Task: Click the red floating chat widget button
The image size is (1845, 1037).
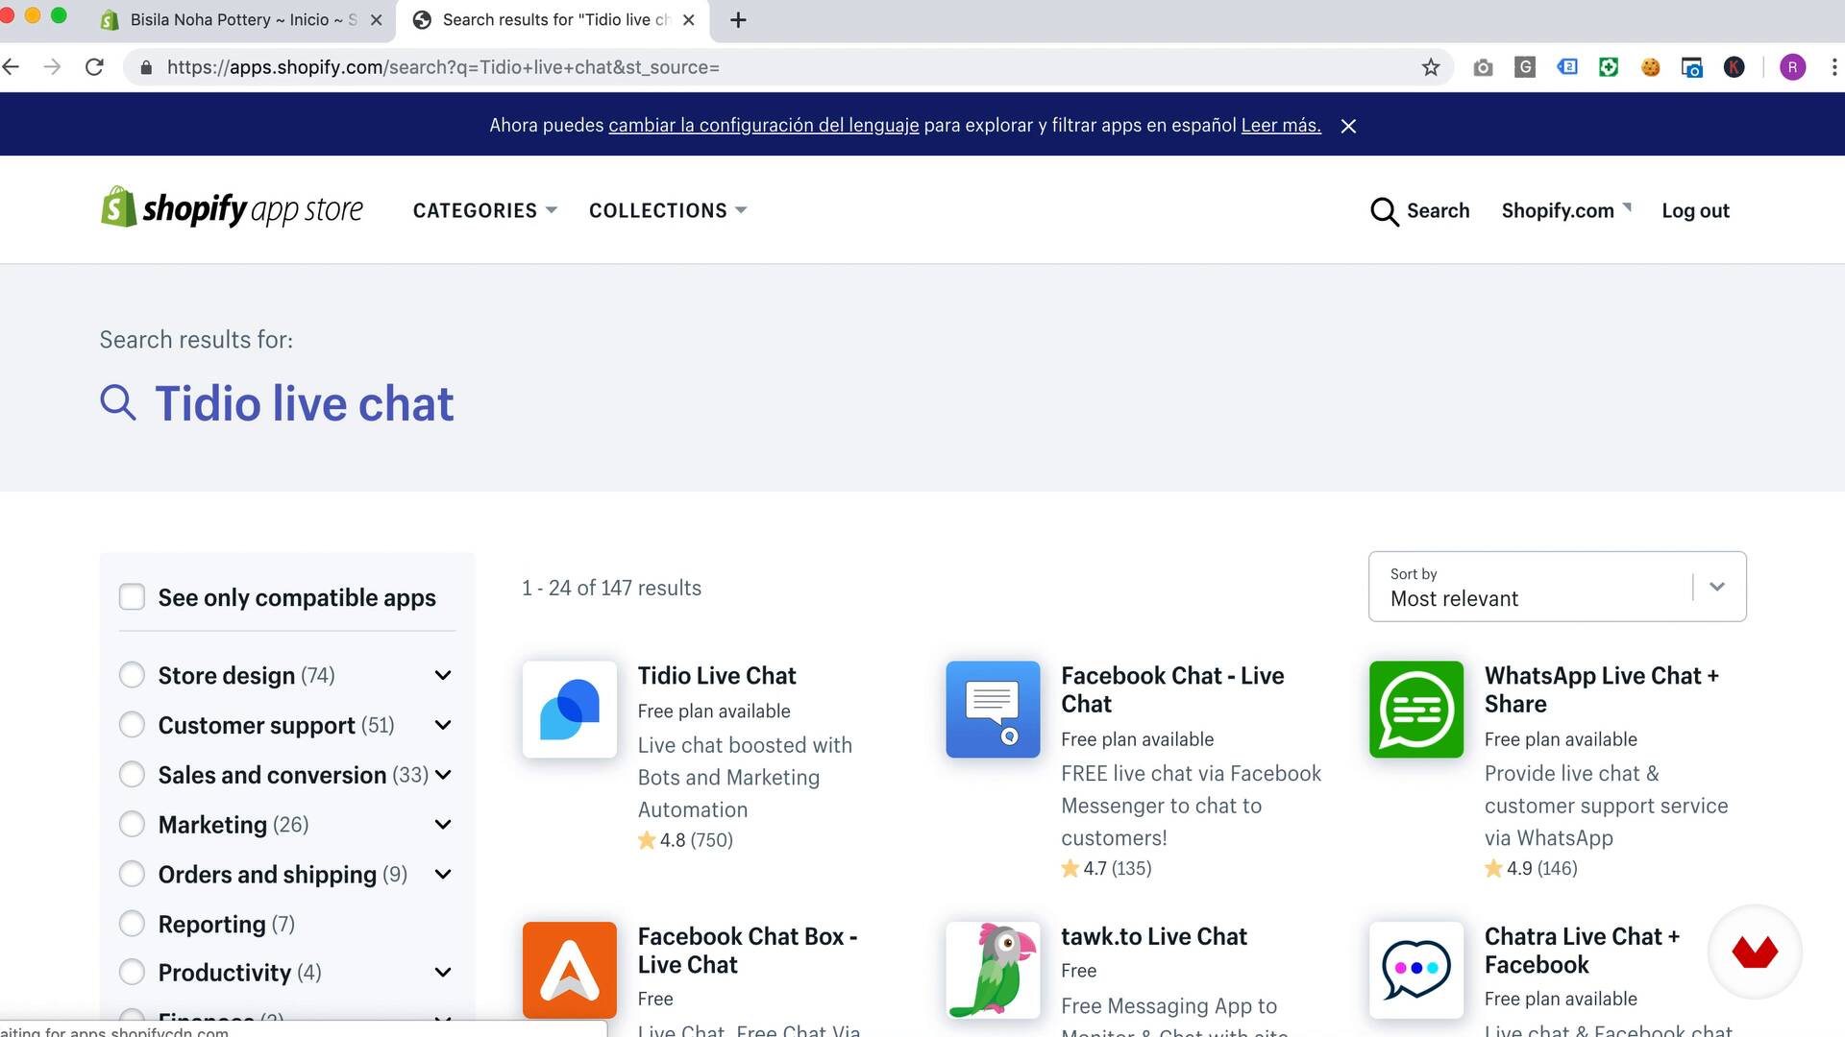Action: [x=1755, y=952]
